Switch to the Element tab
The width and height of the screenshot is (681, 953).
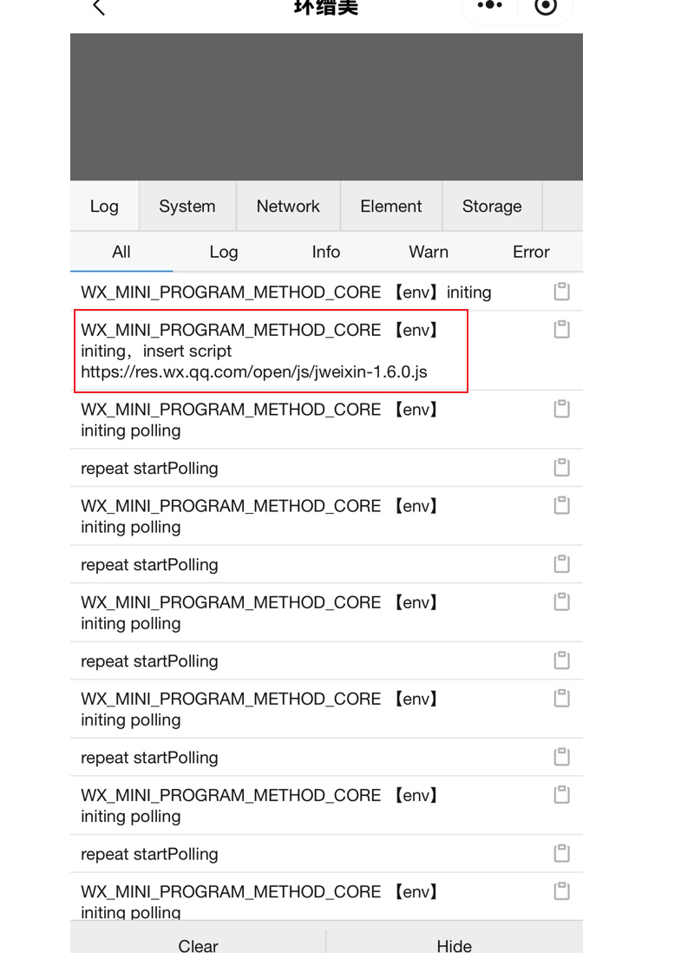(390, 206)
